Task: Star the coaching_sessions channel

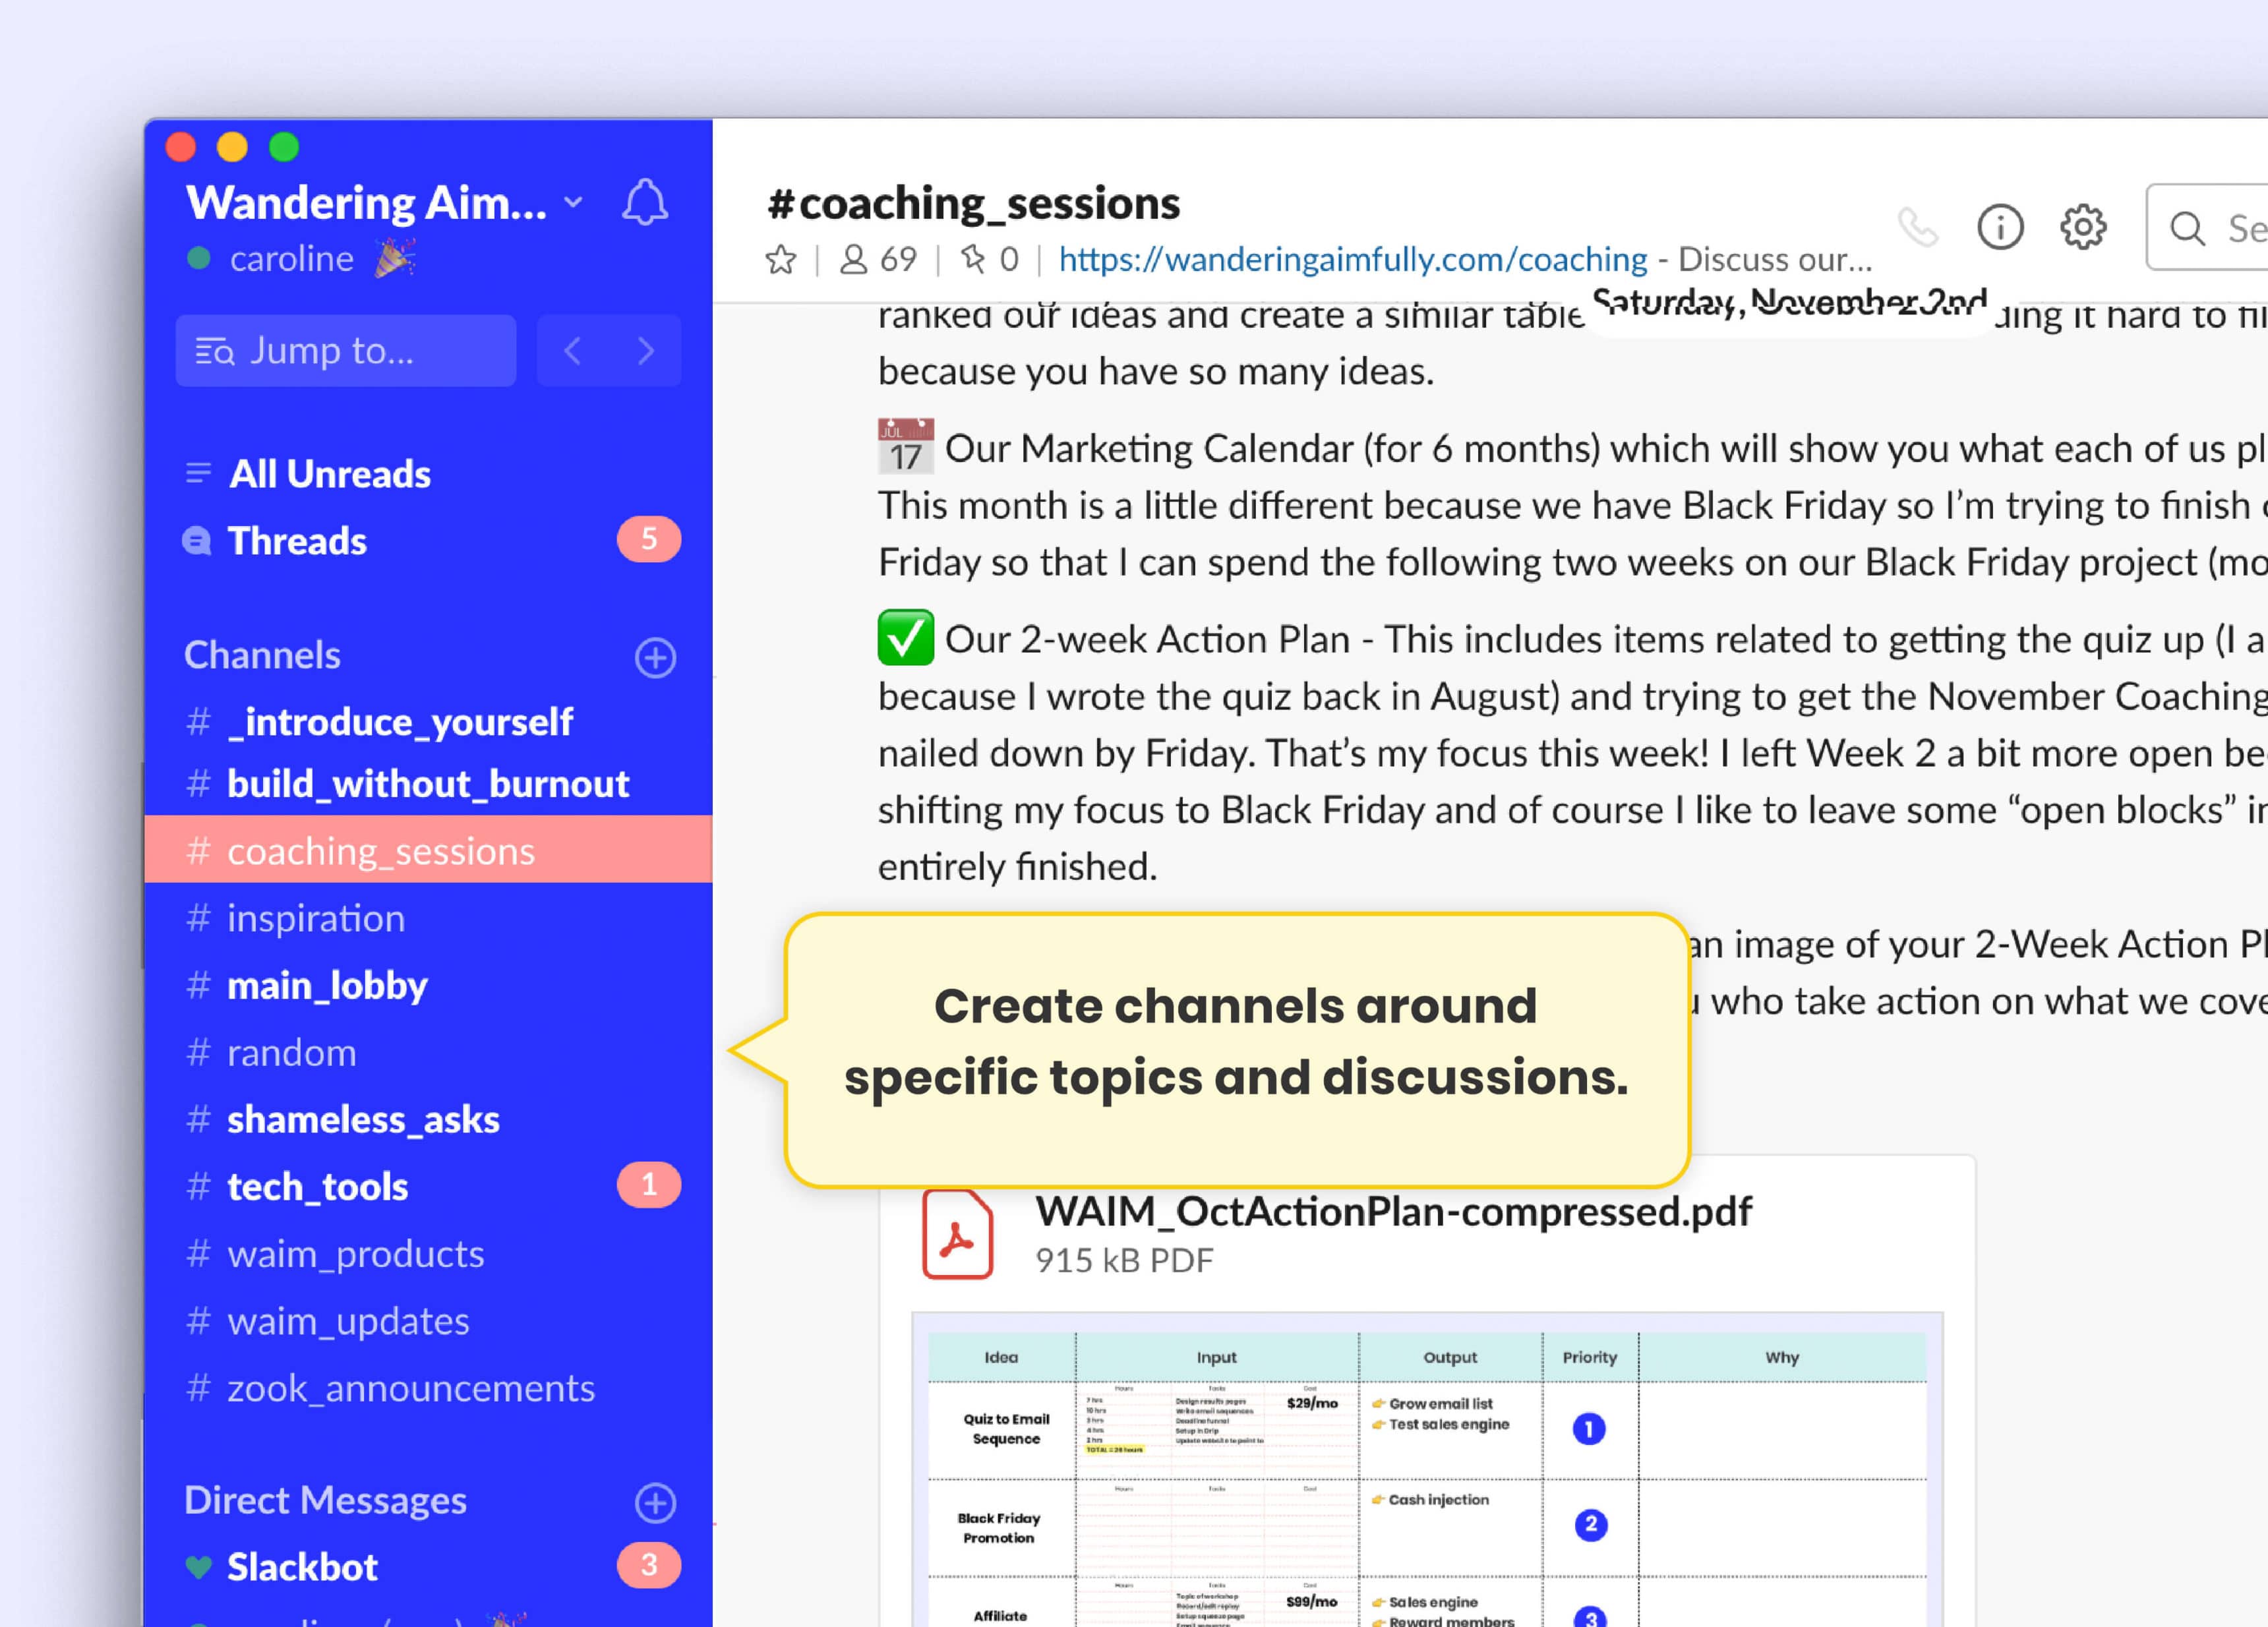Action: pos(782,259)
